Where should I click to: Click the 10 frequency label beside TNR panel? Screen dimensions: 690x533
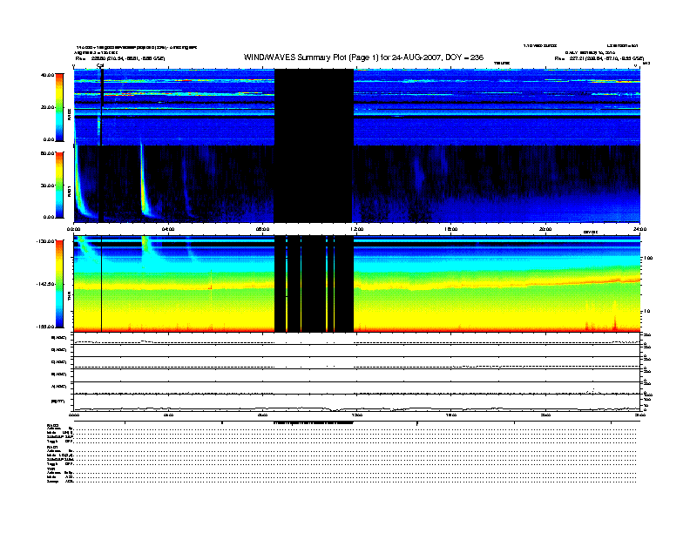click(x=646, y=311)
